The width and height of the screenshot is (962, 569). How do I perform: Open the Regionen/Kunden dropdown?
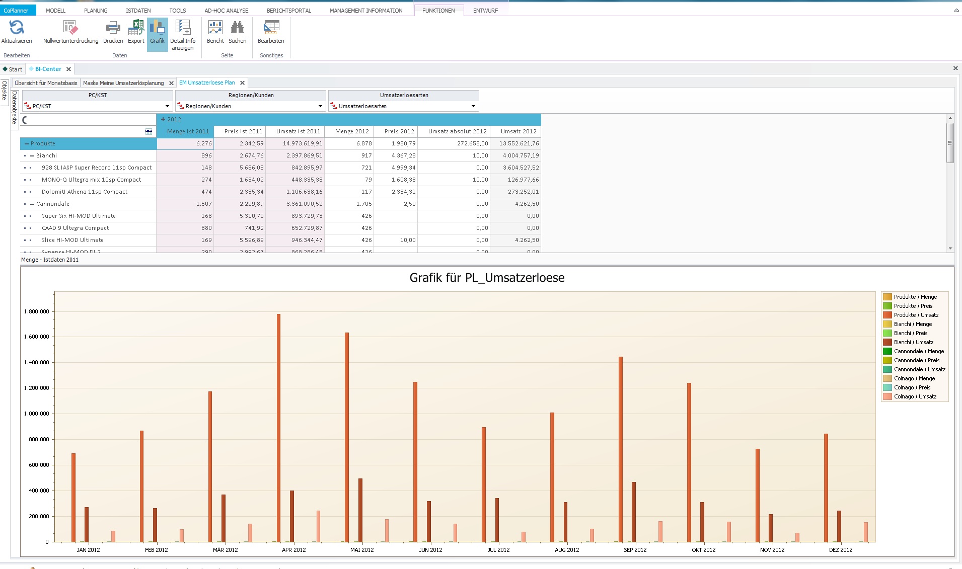[320, 106]
